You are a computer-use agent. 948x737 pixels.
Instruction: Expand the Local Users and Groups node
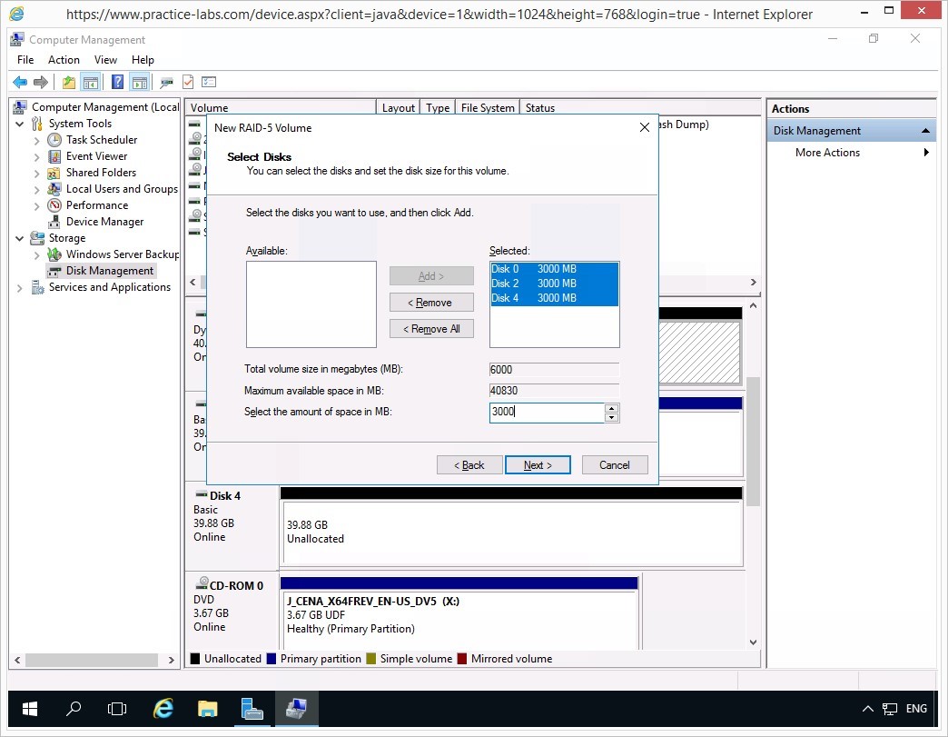coord(37,189)
